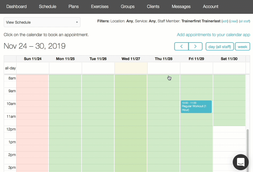This screenshot has width=253, height=172.
Task: Show all staff in filters
Action: 244,21
